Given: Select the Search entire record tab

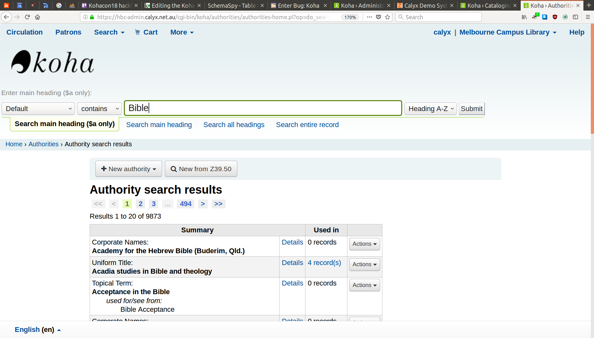Looking at the screenshot, I should click(x=307, y=125).
